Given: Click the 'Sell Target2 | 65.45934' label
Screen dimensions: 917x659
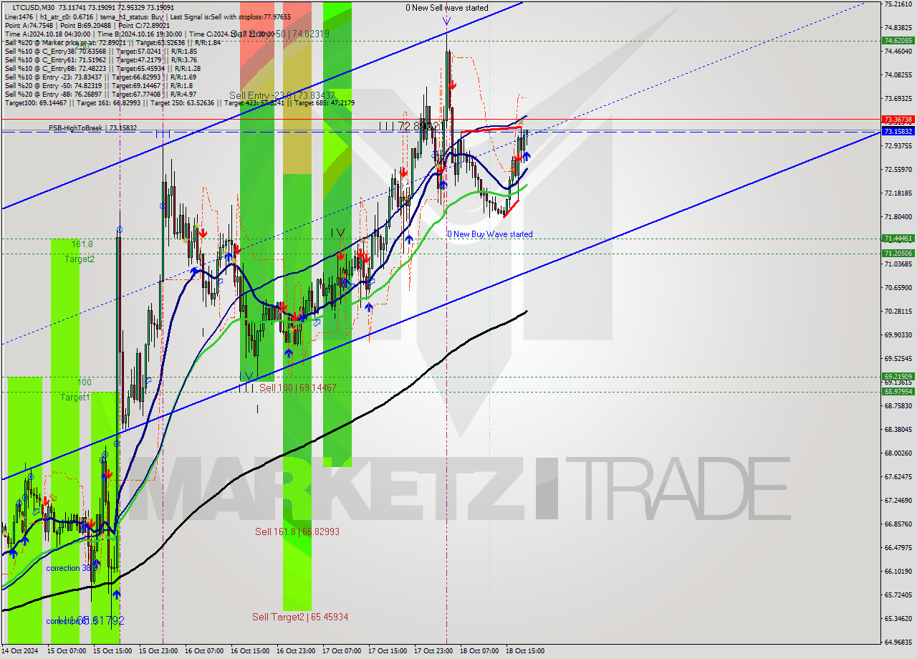Looking at the screenshot, I should tap(300, 617).
